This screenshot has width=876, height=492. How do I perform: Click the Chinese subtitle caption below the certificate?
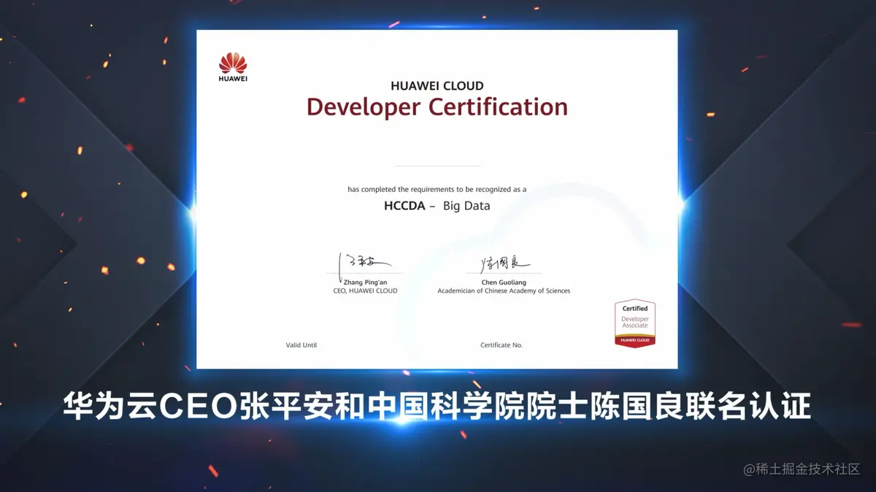click(437, 407)
